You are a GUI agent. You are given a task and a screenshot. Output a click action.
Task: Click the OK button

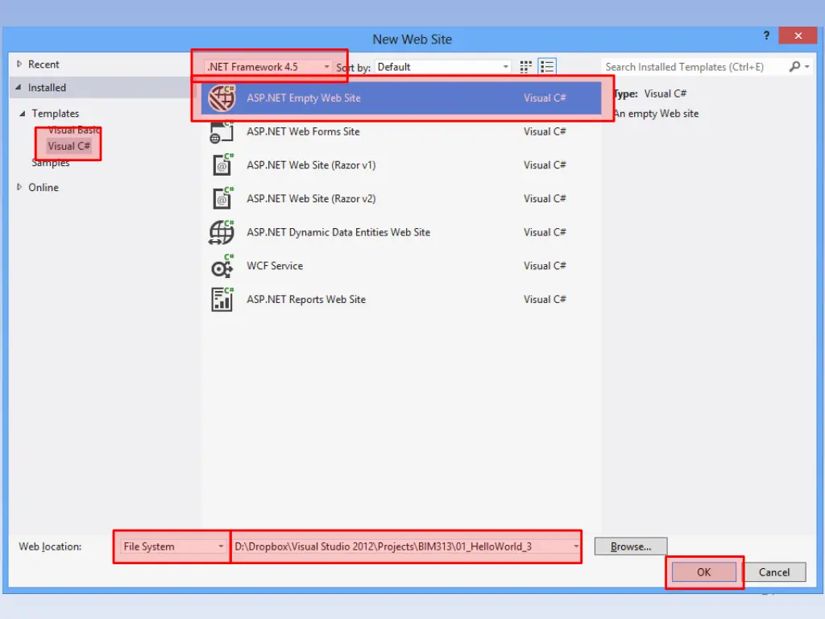pyautogui.click(x=704, y=572)
